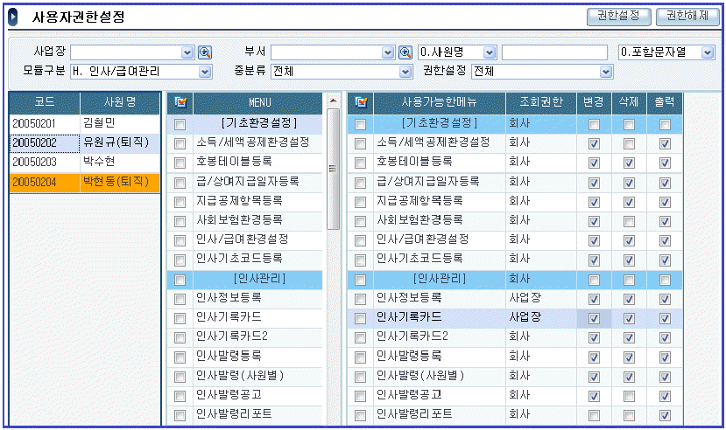Image resolution: width=726 pixels, height=430 pixels.
Task: Open the 권한설정 filter dropdown
Action: click(x=605, y=72)
